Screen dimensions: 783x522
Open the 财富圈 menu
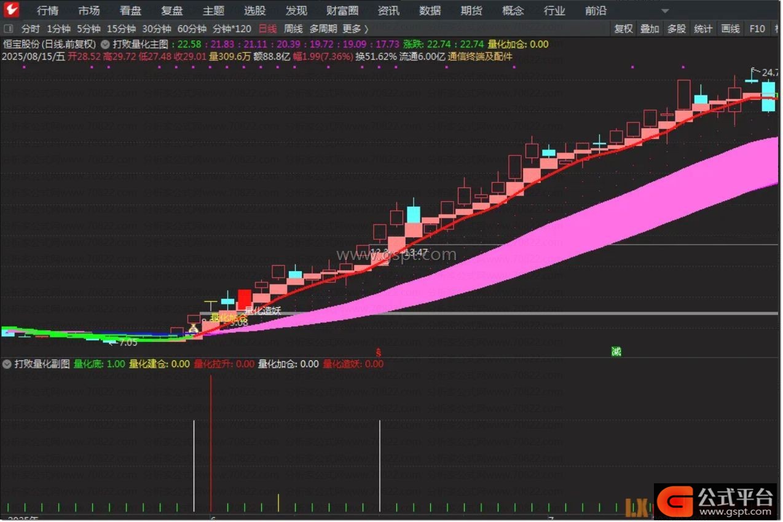pos(342,10)
